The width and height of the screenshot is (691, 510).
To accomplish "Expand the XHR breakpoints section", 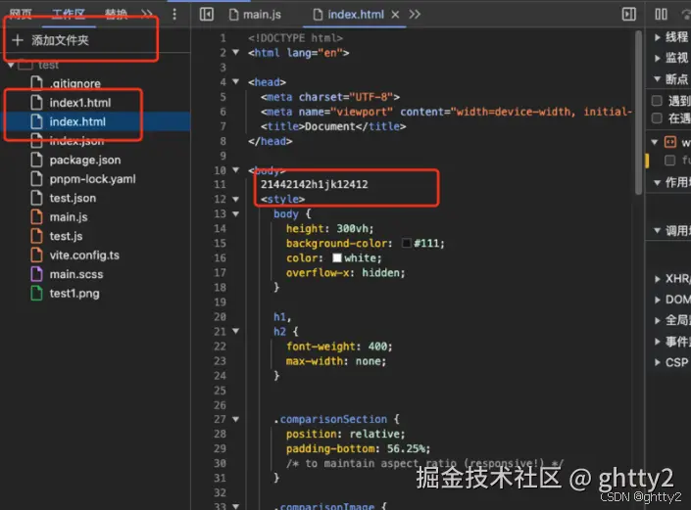I will point(658,279).
